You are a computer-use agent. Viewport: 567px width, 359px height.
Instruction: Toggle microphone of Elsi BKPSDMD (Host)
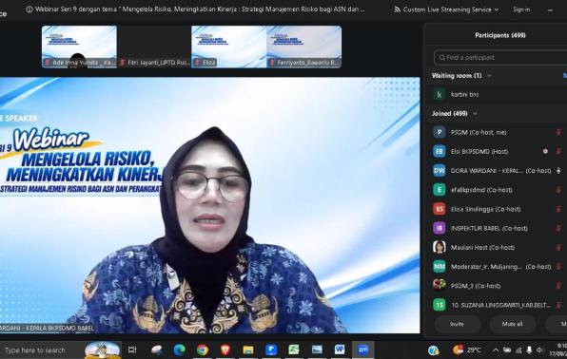(x=558, y=151)
